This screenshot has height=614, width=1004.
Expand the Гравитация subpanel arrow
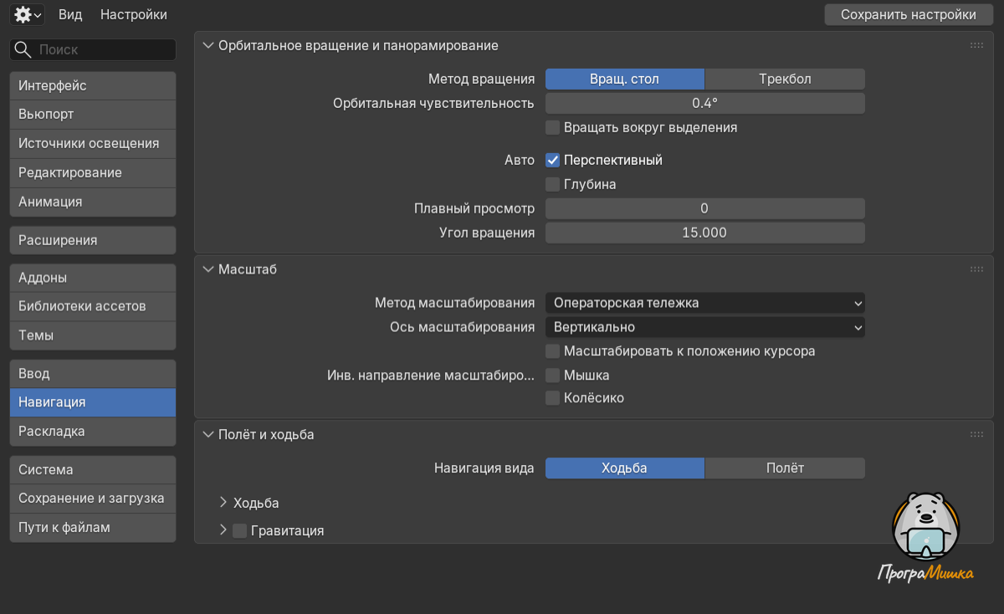point(223,530)
